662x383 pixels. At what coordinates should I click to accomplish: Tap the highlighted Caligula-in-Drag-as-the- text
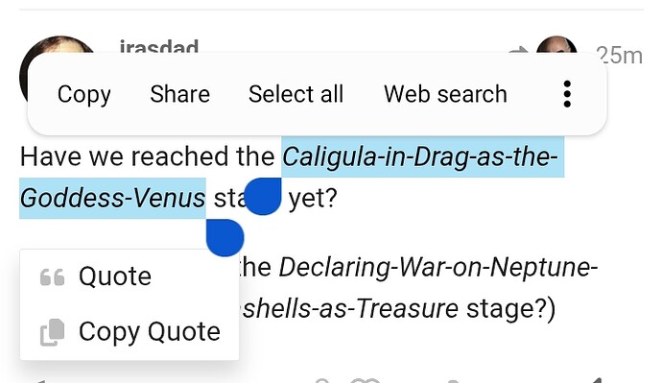(x=420, y=157)
